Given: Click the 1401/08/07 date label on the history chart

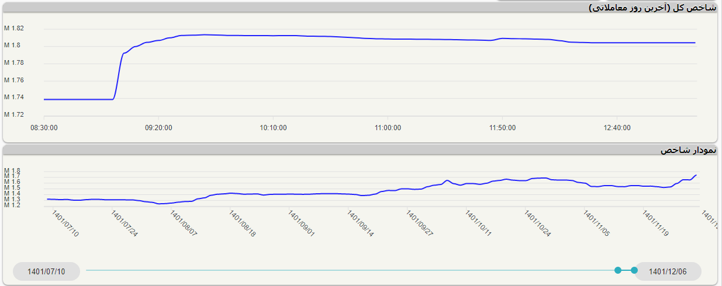Looking at the screenshot, I should pyautogui.click(x=182, y=224).
